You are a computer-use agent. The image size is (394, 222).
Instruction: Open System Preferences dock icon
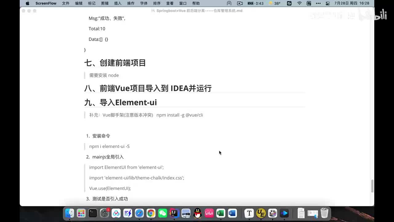[x=105, y=213]
